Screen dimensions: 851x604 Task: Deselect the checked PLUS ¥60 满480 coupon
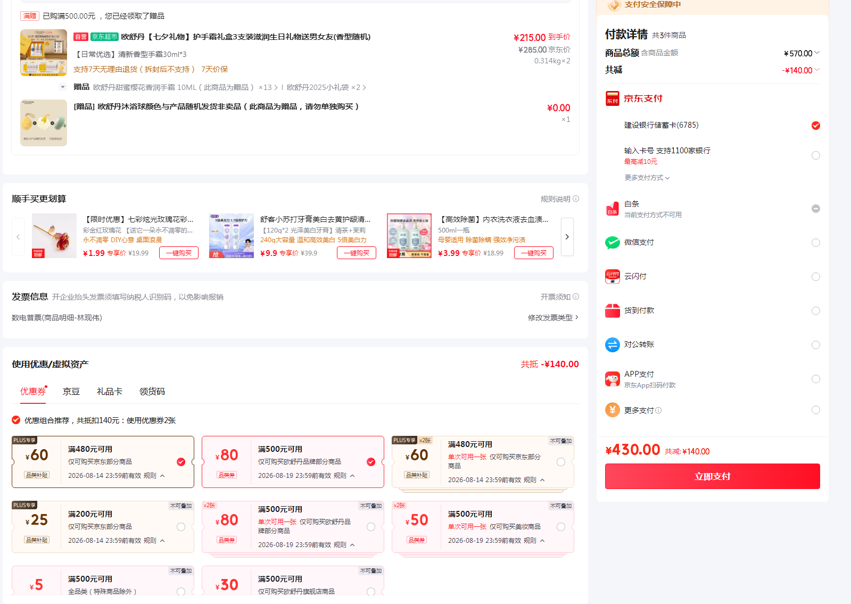point(181,462)
